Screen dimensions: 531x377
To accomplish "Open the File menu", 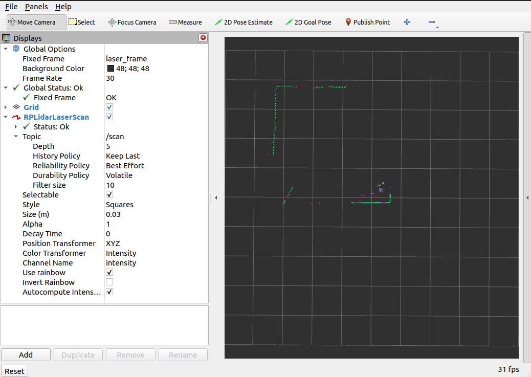I will 11,7.
